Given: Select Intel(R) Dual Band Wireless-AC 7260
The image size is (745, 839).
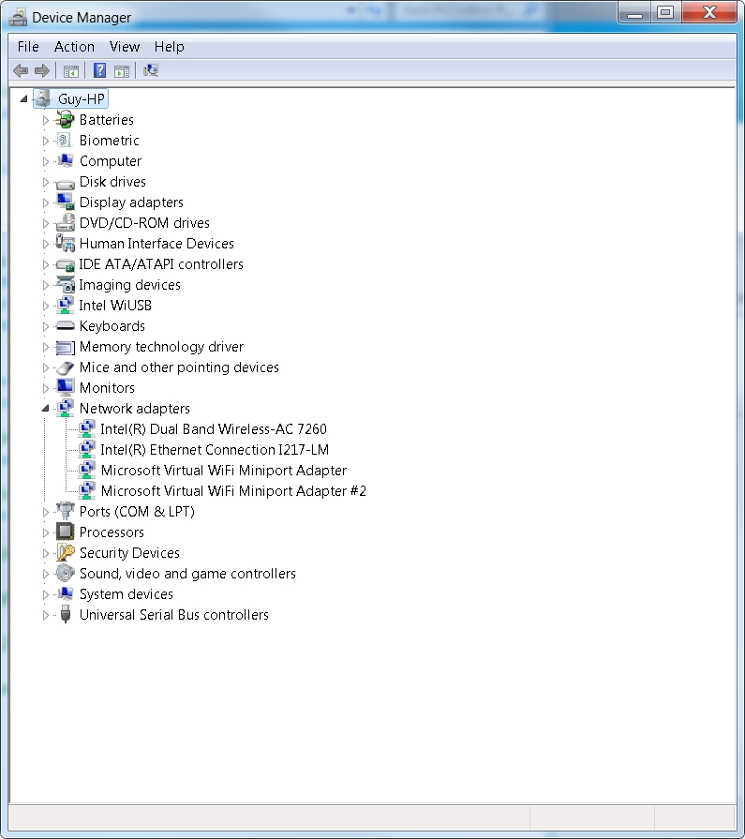Looking at the screenshot, I should tap(214, 429).
